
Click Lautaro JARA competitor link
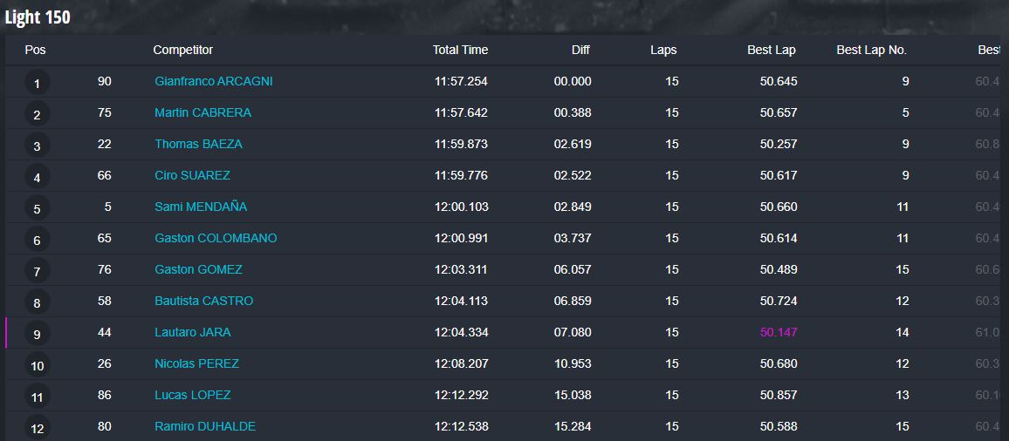pos(192,332)
